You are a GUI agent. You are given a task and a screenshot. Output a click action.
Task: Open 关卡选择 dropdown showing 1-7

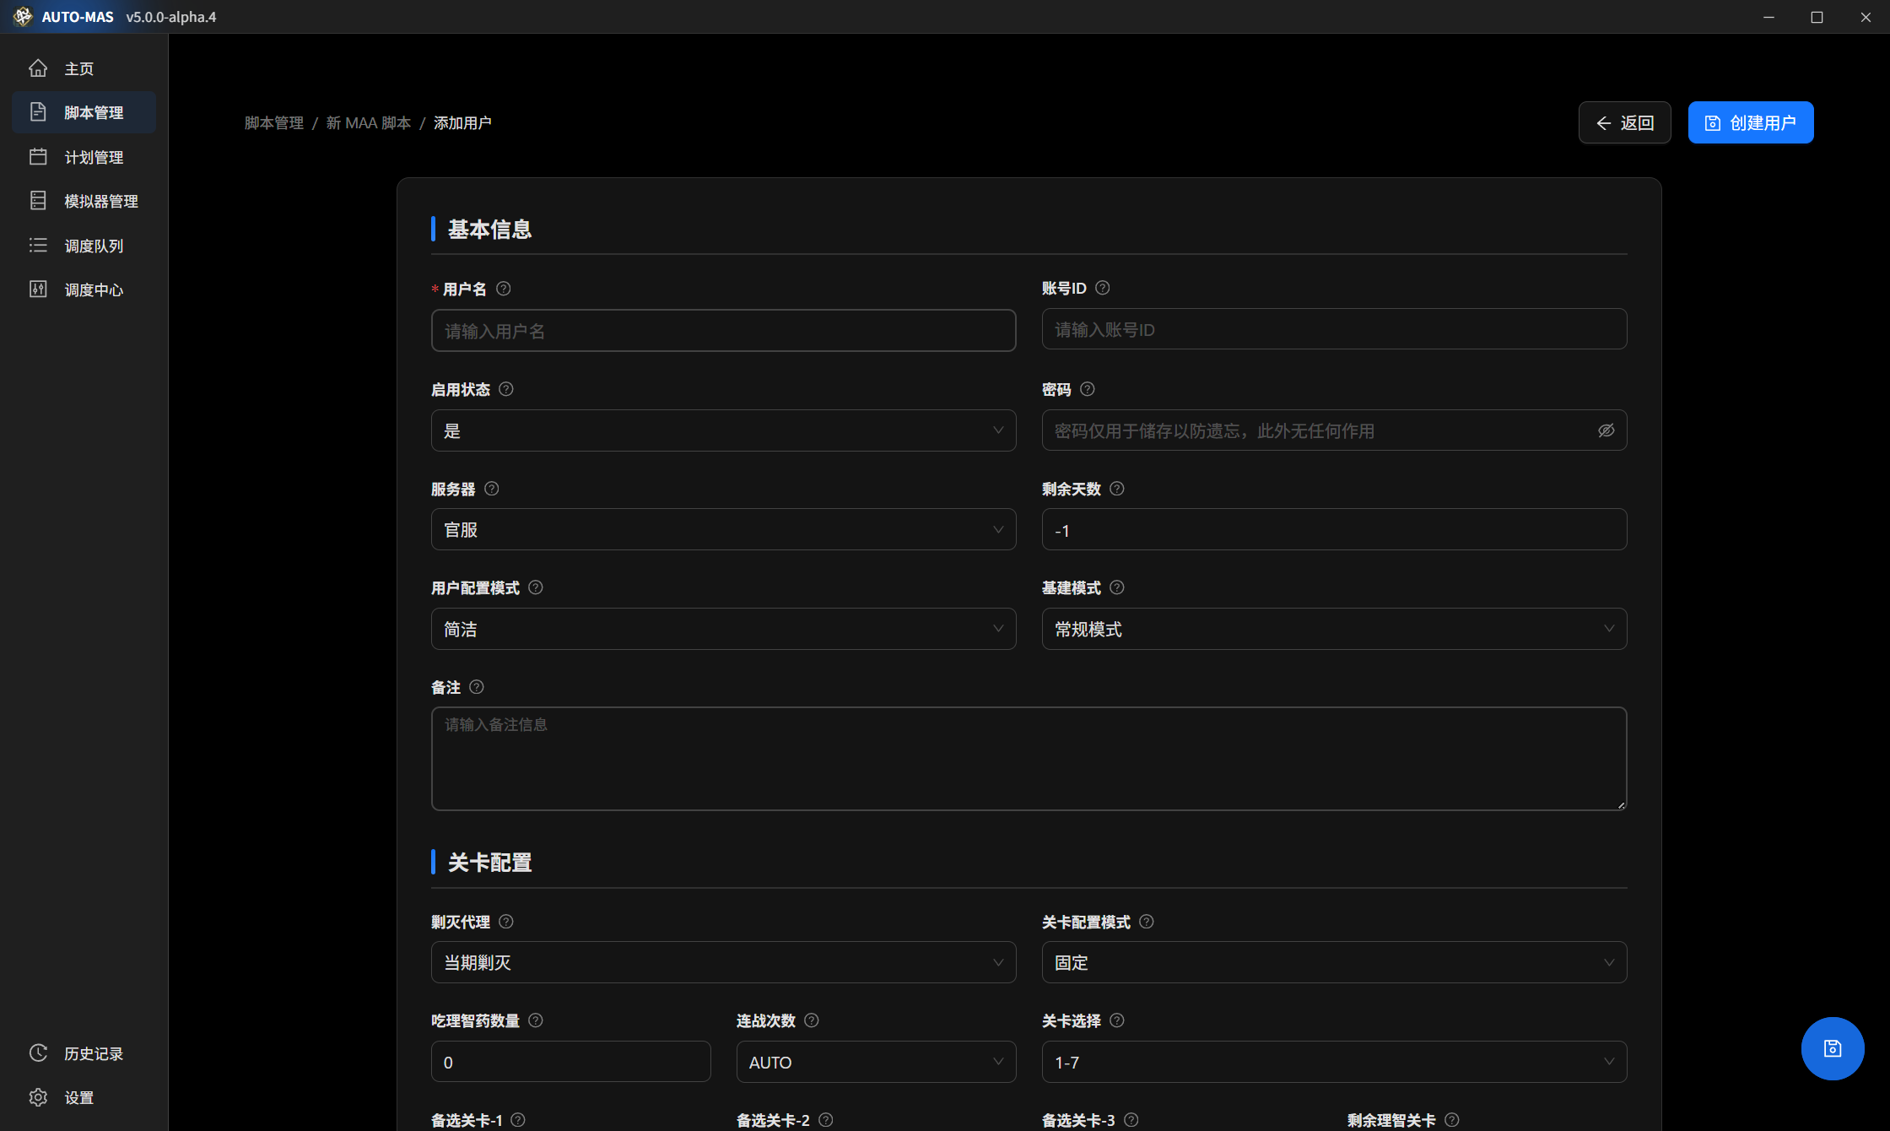click(x=1333, y=1062)
